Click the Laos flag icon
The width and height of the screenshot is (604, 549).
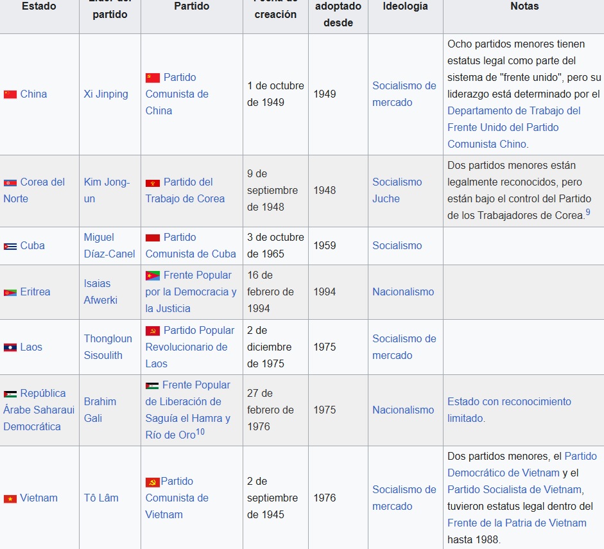point(10,347)
